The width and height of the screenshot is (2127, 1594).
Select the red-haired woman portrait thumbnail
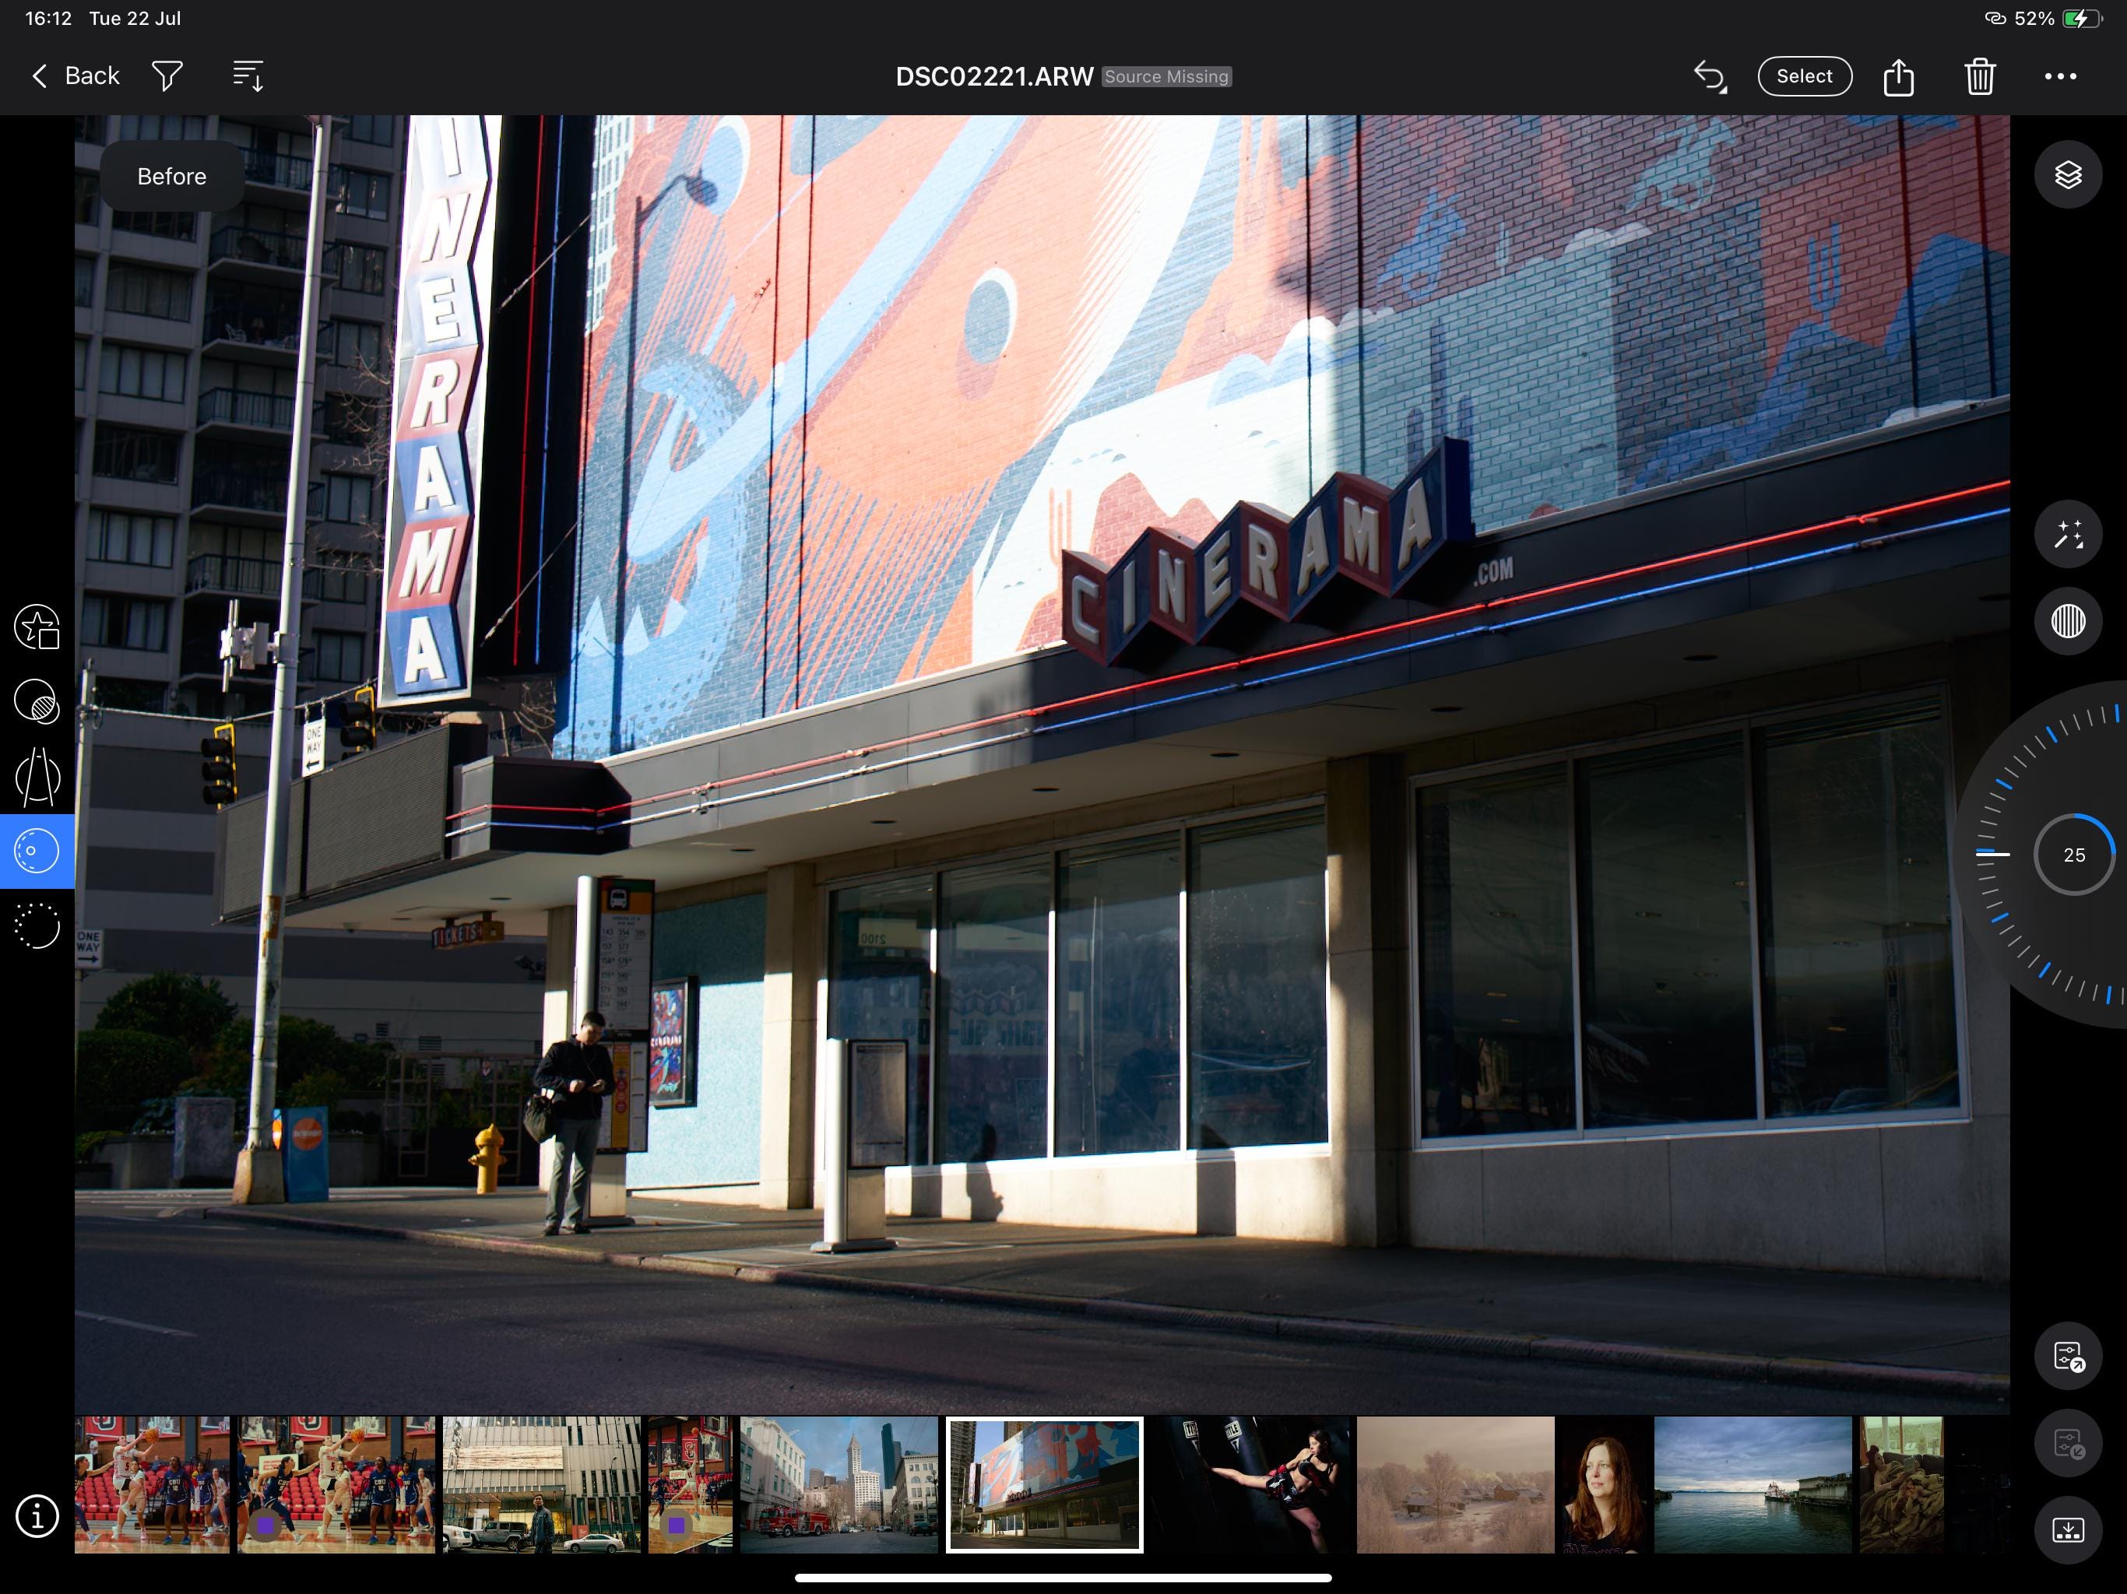tap(1604, 1484)
